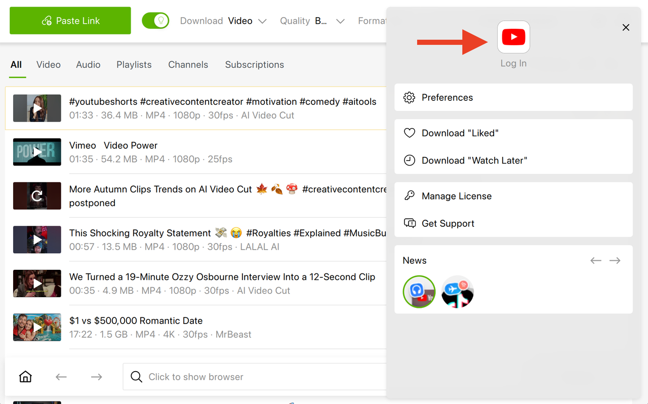Click the Click to show browser field
The height and width of the screenshot is (404, 648).
255,377
